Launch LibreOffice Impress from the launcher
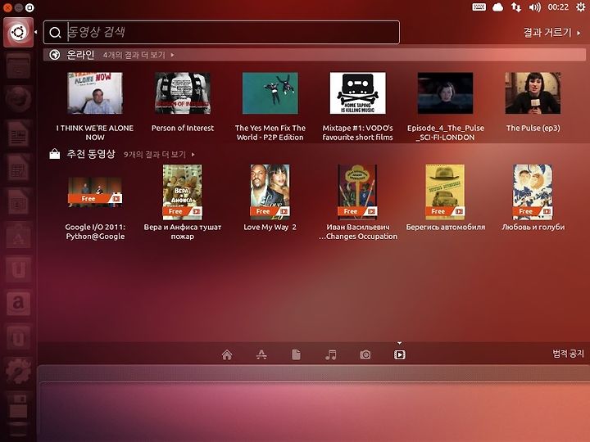This screenshot has width=590, height=442. tap(18, 201)
